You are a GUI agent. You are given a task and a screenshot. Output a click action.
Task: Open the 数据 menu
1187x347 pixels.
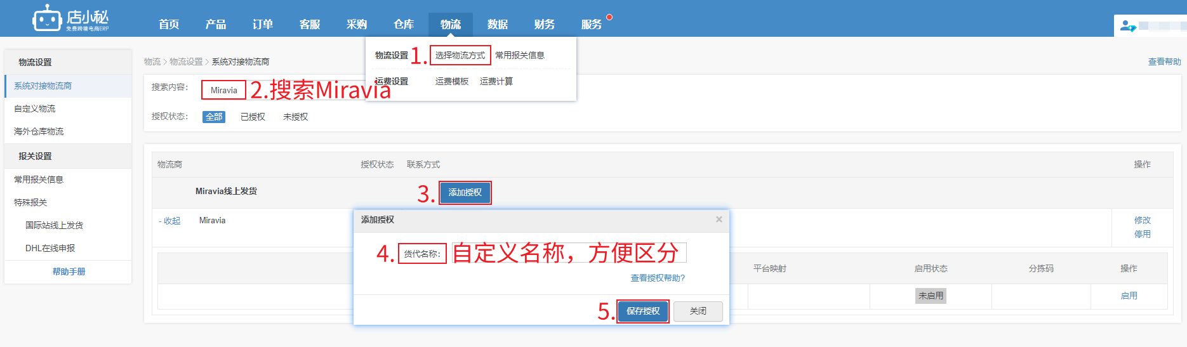point(498,24)
